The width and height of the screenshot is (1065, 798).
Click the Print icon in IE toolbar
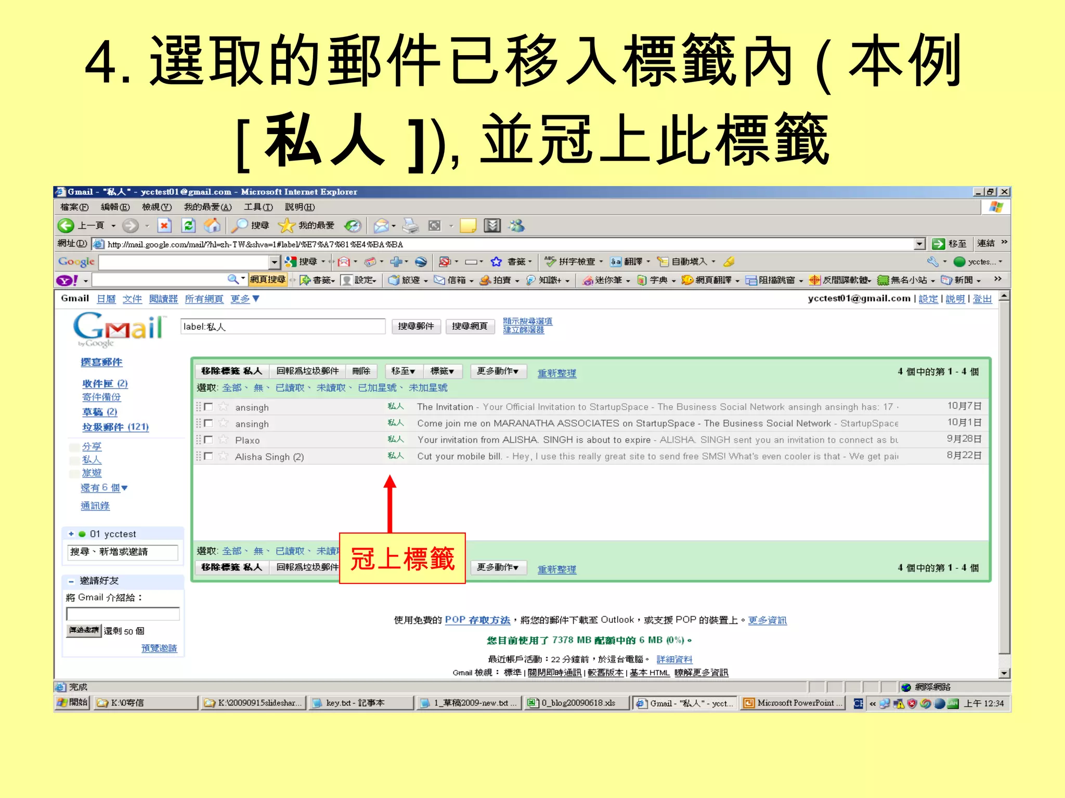click(x=411, y=225)
